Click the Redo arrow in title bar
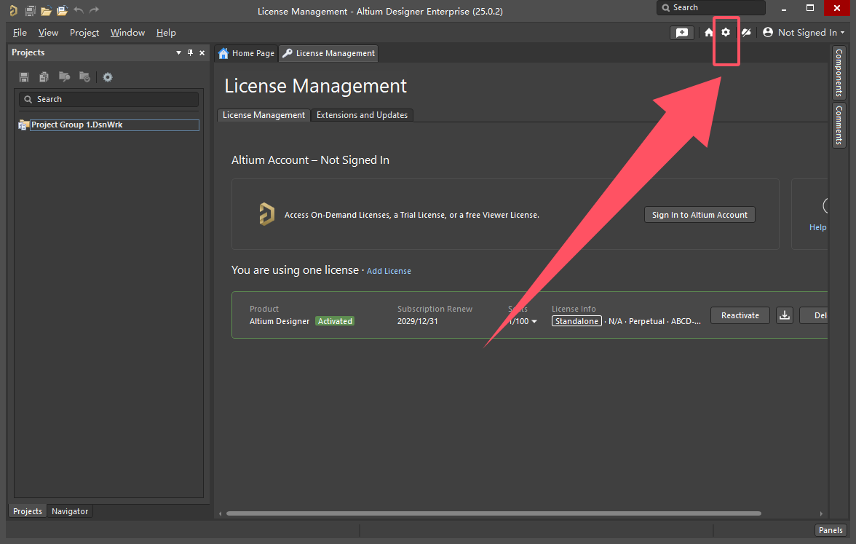856x544 pixels. click(95, 10)
